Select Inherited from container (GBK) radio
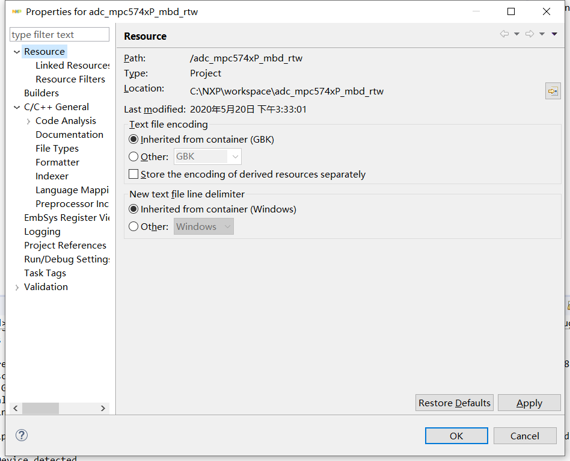The width and height of the screenshot is (570, 461). (x=133, y=140)
